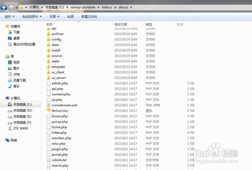Select the static folder
The height and width of the screenshot is (170, 252).
coord(56,61)
